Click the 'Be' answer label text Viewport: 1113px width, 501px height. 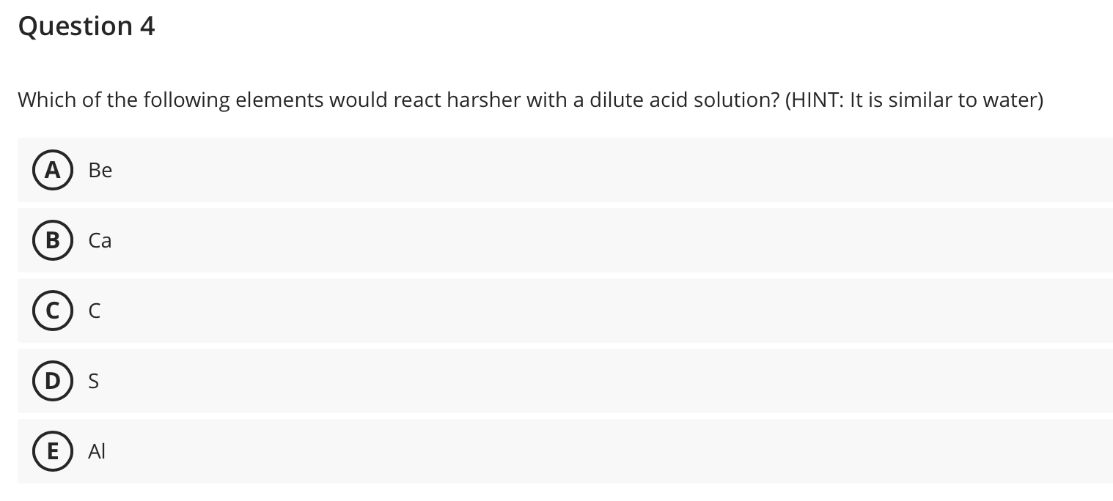coord(100,170)
